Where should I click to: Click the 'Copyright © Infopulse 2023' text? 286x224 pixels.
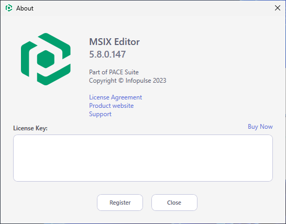tap(128, 81)
